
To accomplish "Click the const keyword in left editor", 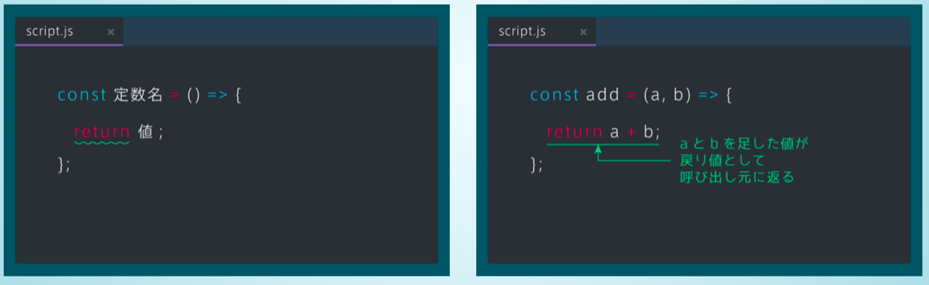I will point(82,95).
